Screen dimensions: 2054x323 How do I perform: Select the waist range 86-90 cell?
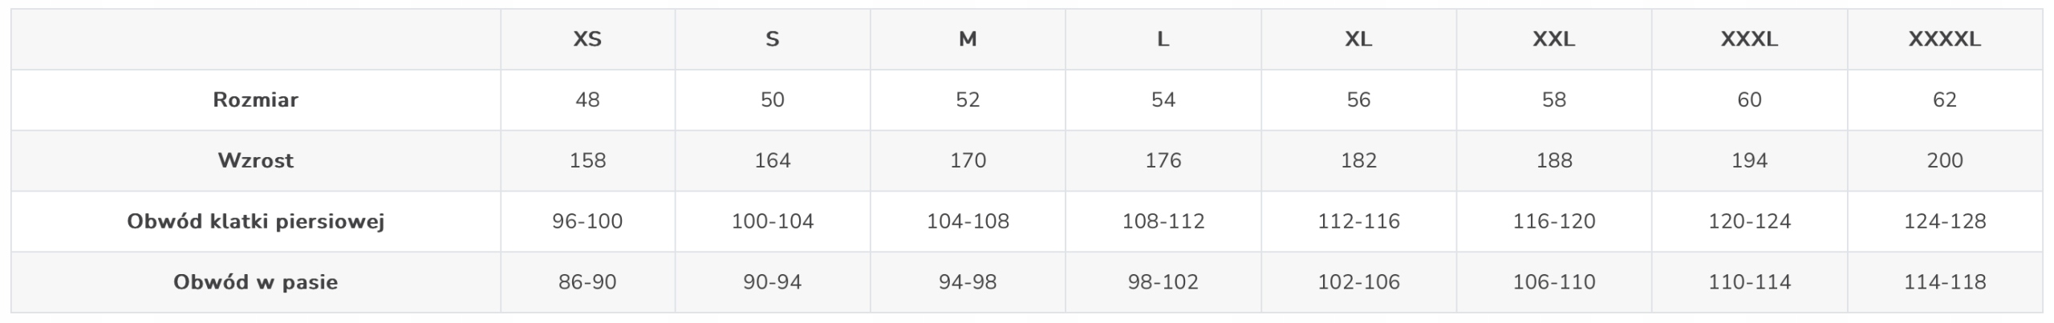[587, 283]
